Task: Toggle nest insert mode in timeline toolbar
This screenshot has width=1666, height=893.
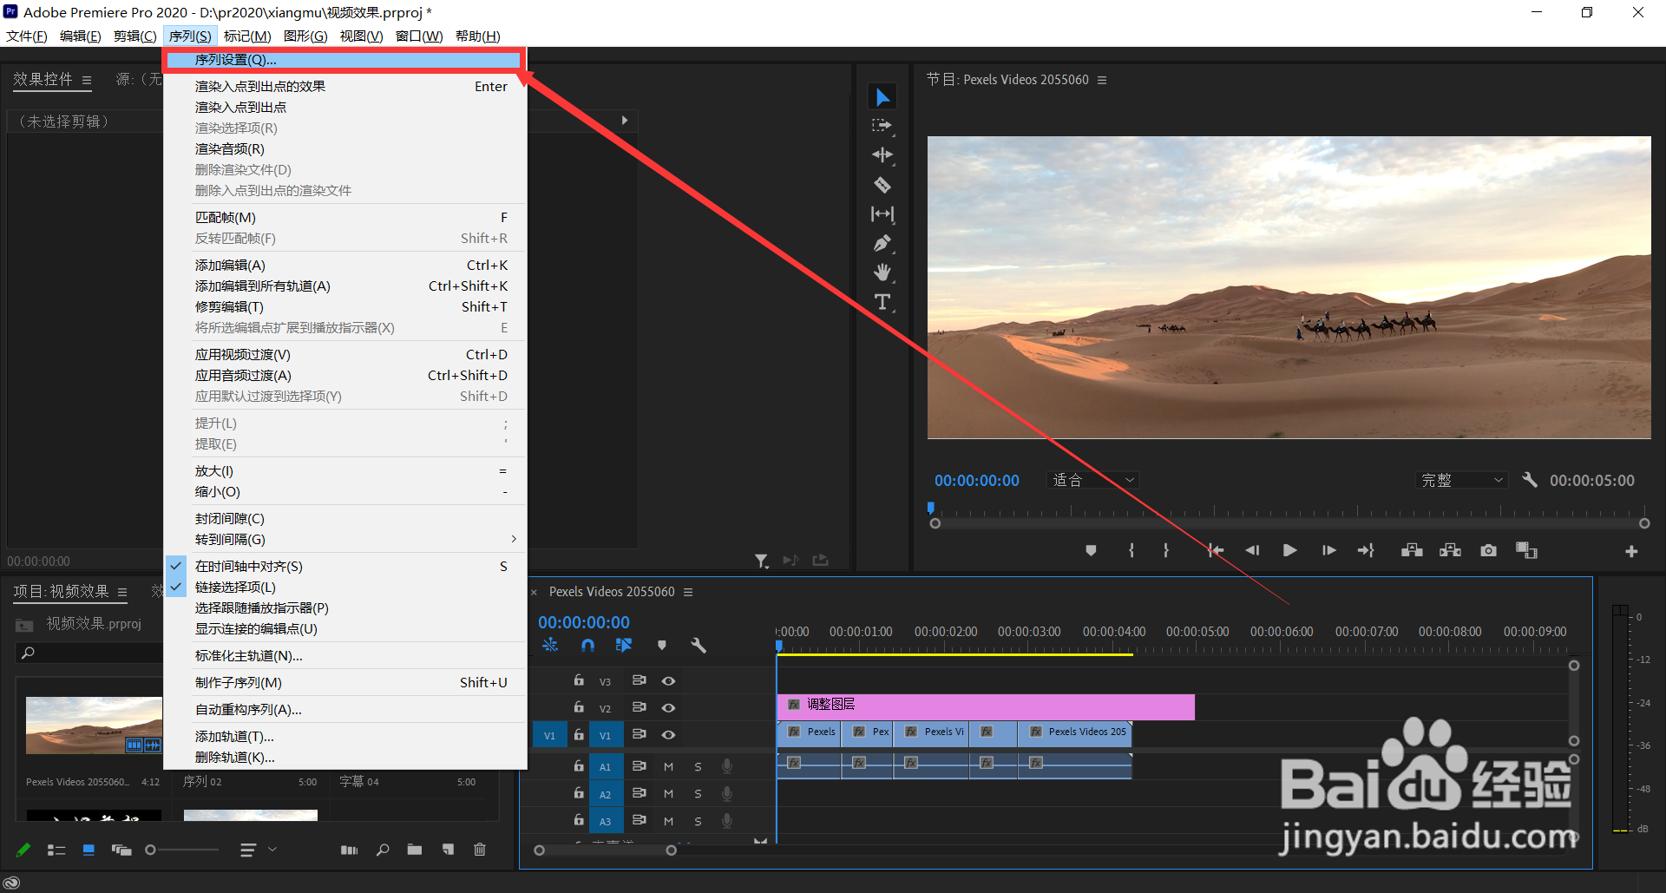Action: (550, 645)
